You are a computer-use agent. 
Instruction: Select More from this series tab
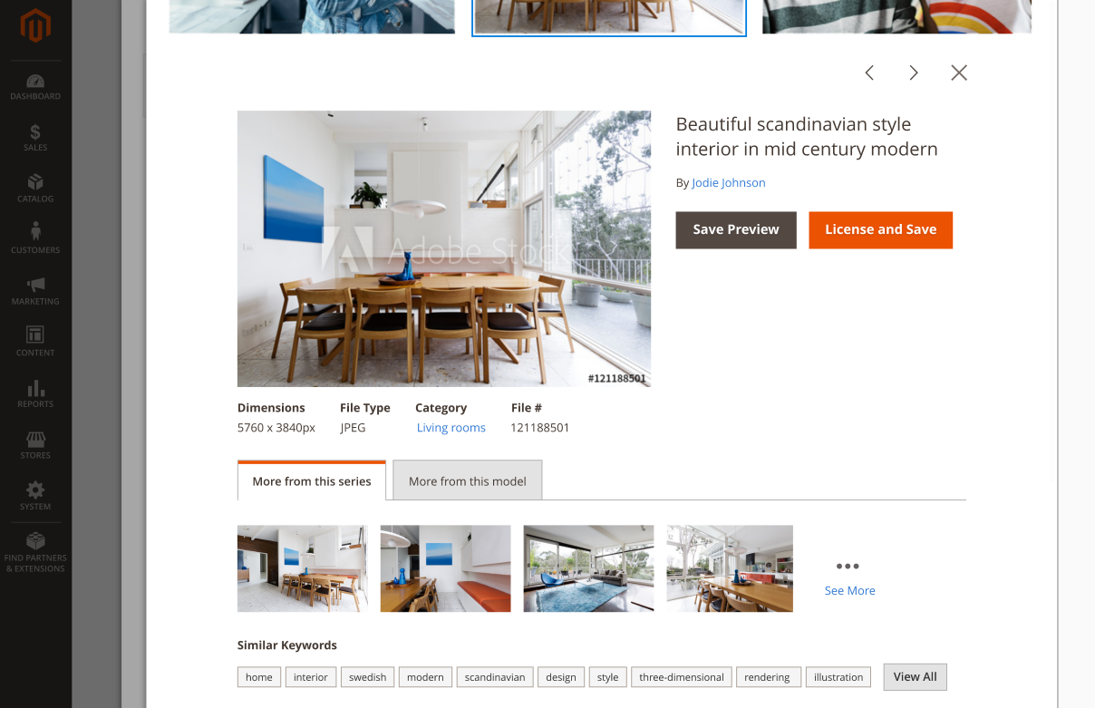312,480
